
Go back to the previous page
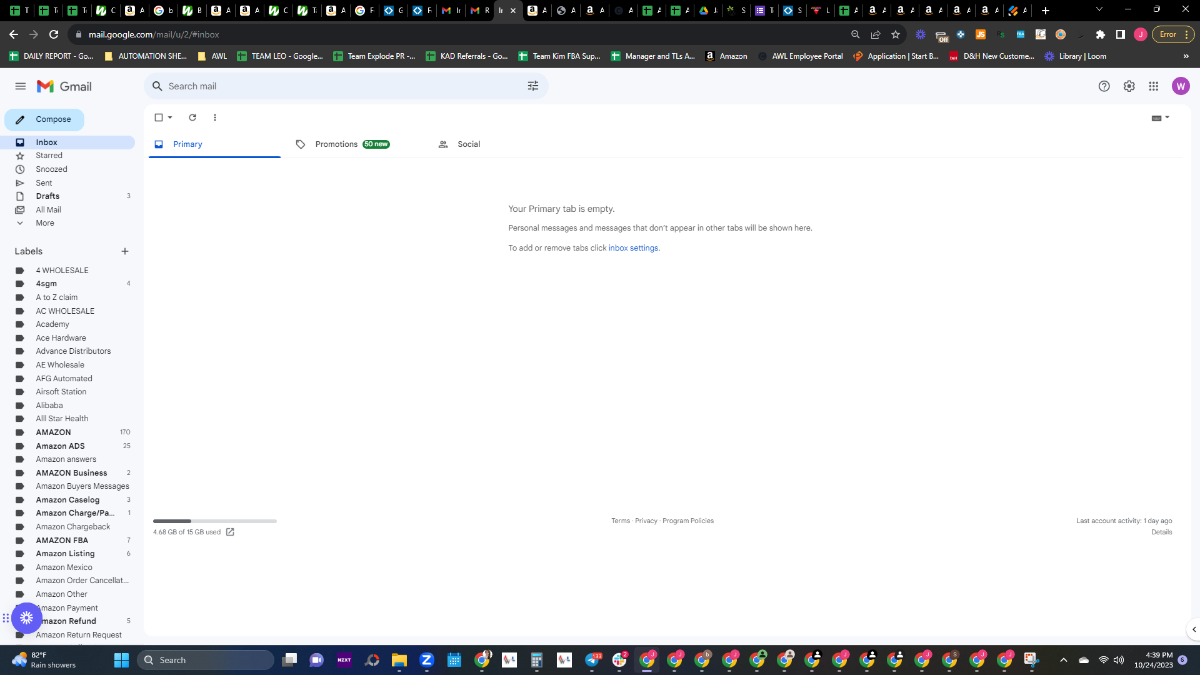tap(14, 34)
